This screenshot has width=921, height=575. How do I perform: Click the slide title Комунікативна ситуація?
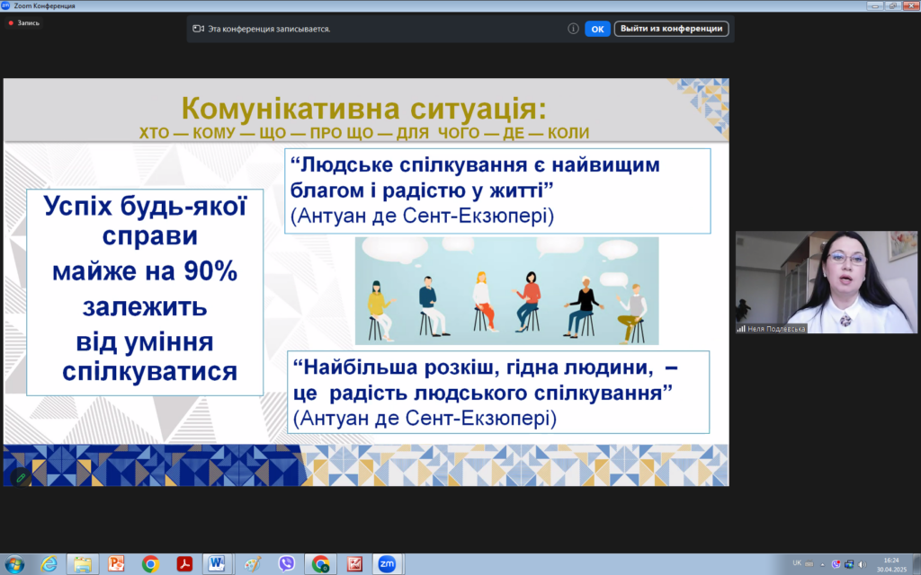[x=363, y=109]
